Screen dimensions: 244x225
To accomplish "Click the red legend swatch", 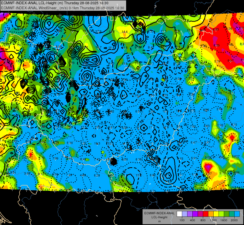I will coord(206,214).
